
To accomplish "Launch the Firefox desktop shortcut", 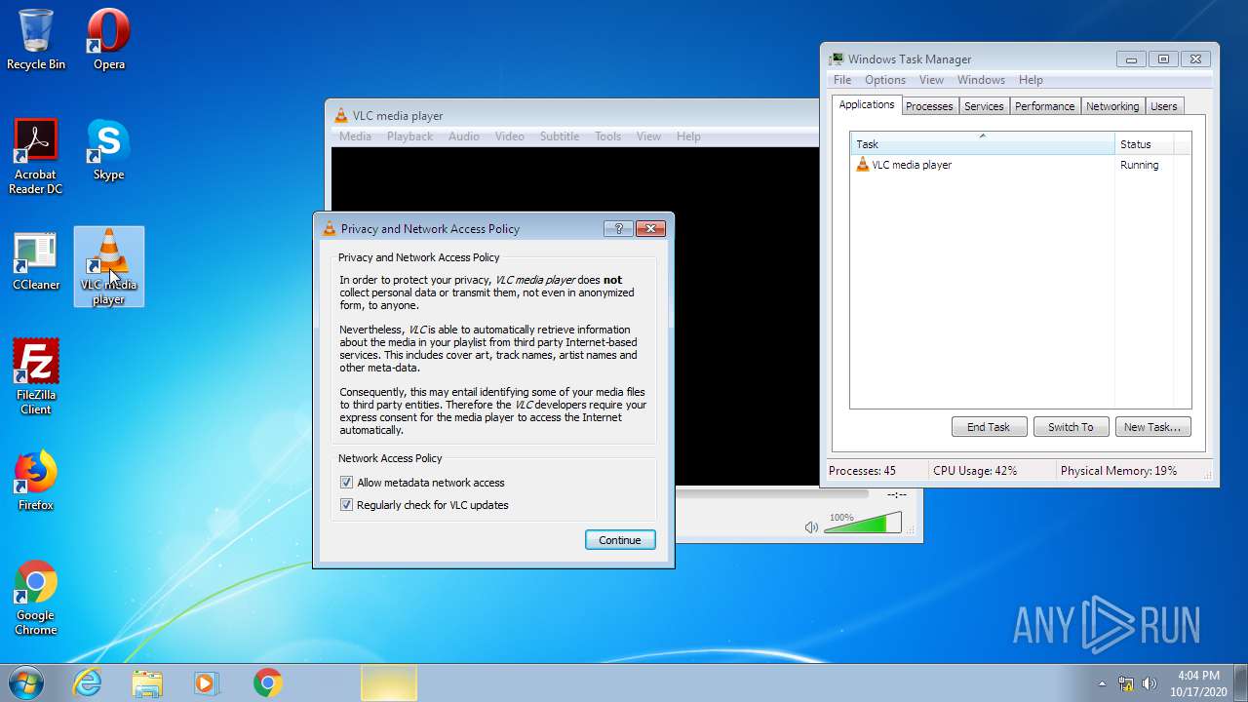I will [36, 481].
